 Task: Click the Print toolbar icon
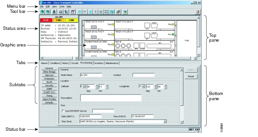61,12
